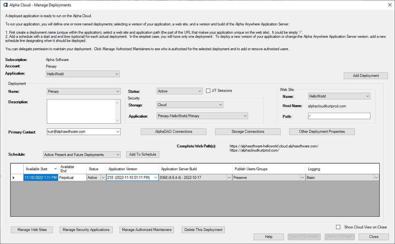395x244 pixels.
Task: Click the Application Server Build column header
Action: 195,169
